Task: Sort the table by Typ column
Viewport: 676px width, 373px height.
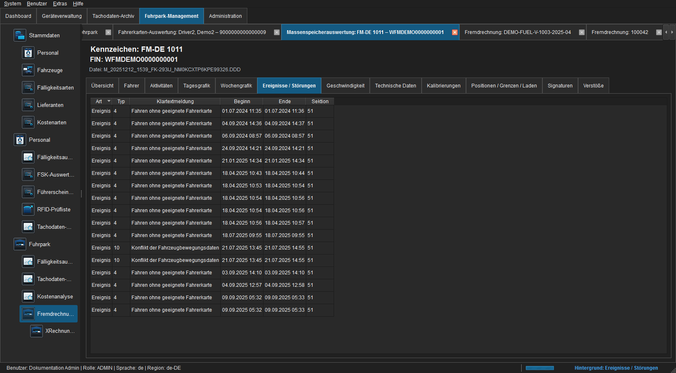Action: point(121,101)
